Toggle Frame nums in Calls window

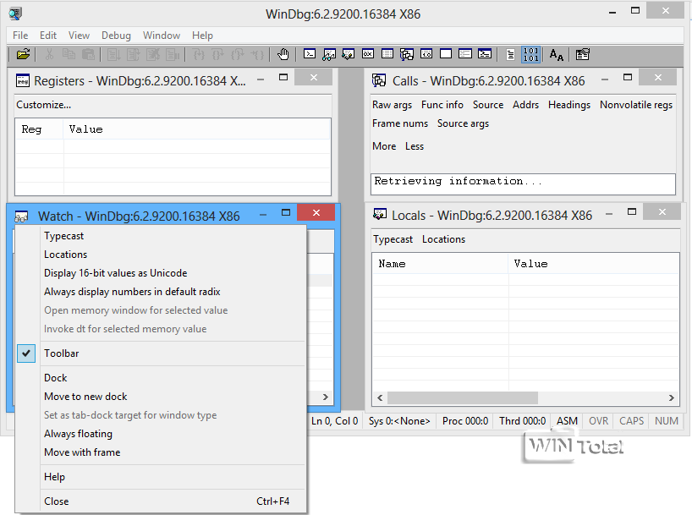click(x=400, y=123)
